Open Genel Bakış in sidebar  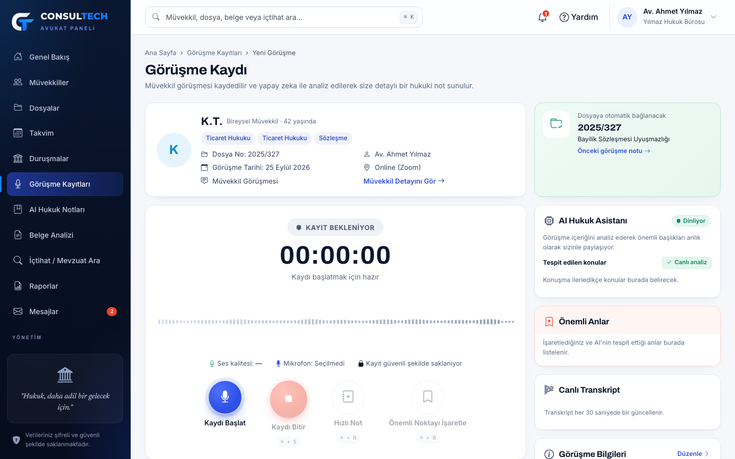[65, 57]
